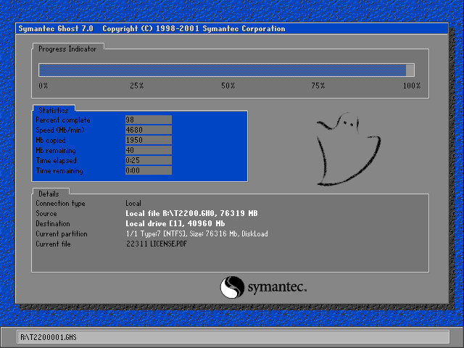
Task: Select the Speed (Mb/min) value field
Action: [148, 130]
